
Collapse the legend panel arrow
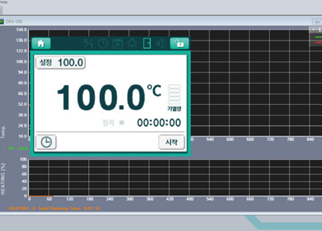(313, 30)
